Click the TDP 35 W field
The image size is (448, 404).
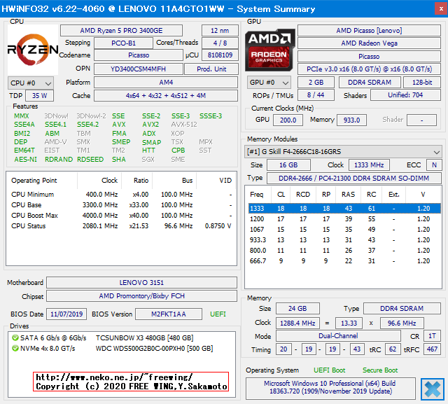click(x=39, y=95)
